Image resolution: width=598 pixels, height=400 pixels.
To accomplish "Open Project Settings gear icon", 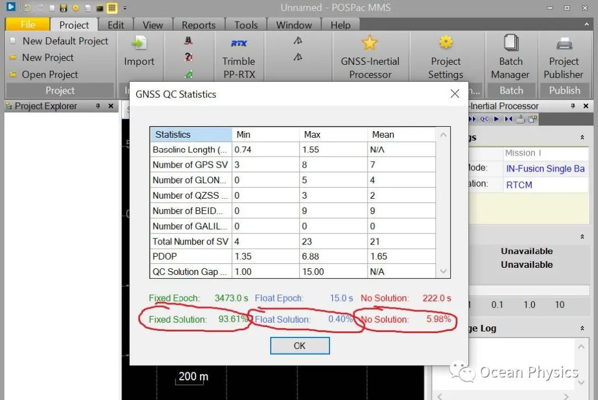I will [446, 43].
